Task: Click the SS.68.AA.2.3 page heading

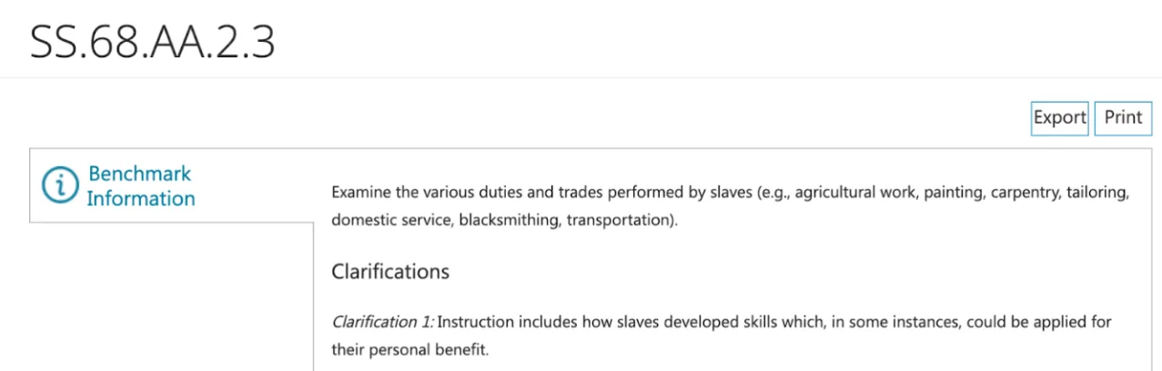Action: point(152,41)
